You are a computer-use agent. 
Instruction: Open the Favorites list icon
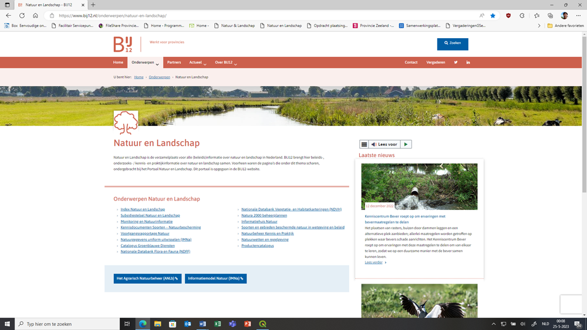pos(537,16)
